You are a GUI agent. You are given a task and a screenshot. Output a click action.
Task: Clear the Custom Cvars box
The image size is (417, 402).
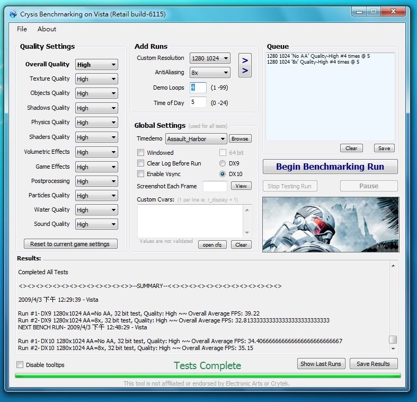pyautogui.click(x=241, y=244)
